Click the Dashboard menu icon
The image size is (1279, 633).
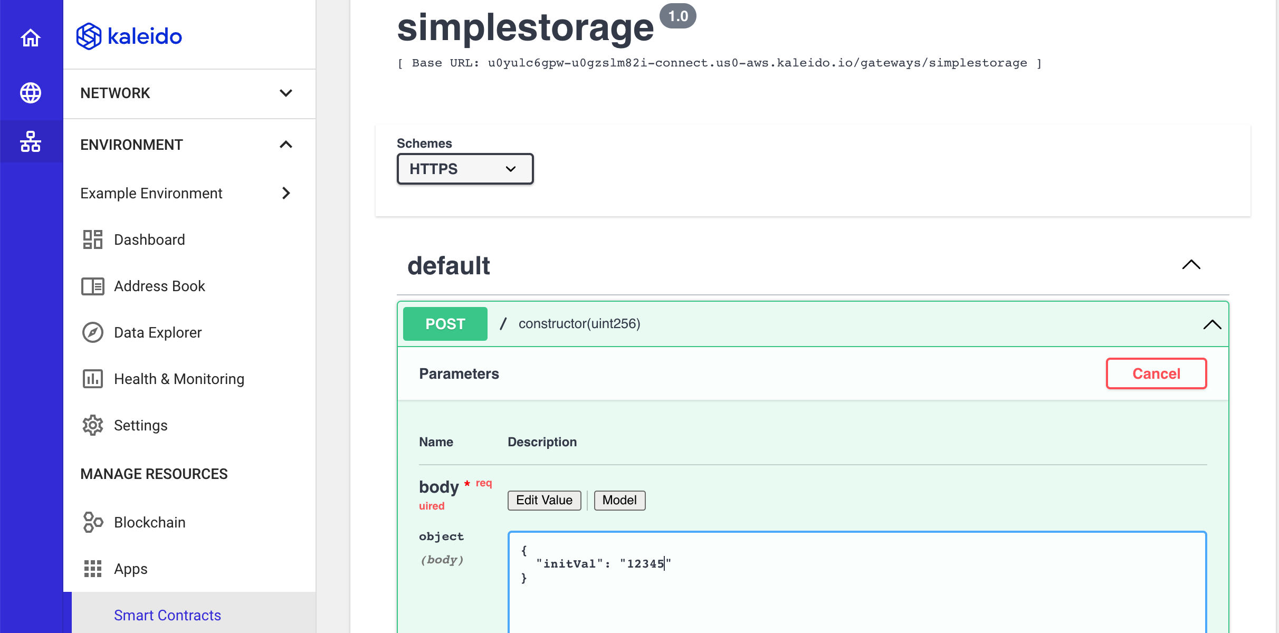pyautogui.click(x=91, y=239)
